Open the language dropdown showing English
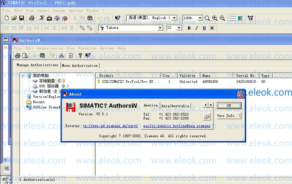The width and height of the screenshot is (292, 184). (174, 18)
